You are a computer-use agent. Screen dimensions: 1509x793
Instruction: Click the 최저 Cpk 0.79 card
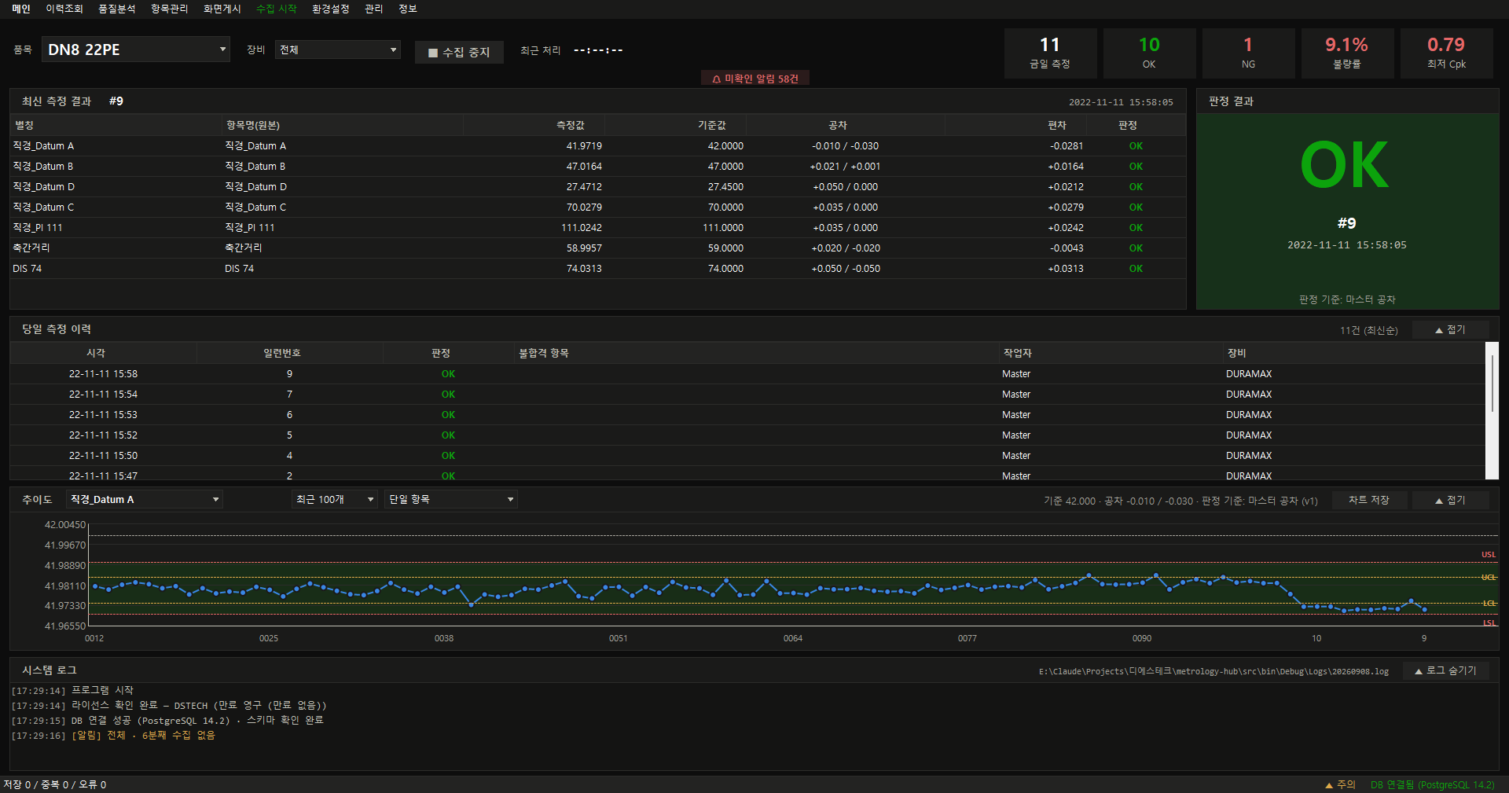1446,53
